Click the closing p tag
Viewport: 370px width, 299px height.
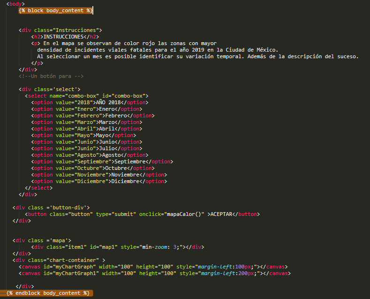pyautogui.click(x=38, y=63)
